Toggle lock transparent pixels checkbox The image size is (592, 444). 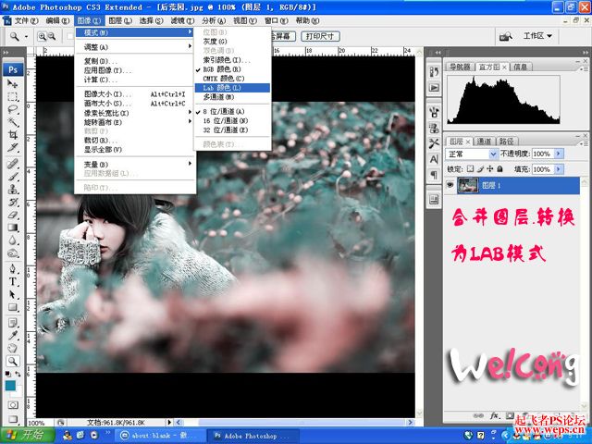(470, 168)
